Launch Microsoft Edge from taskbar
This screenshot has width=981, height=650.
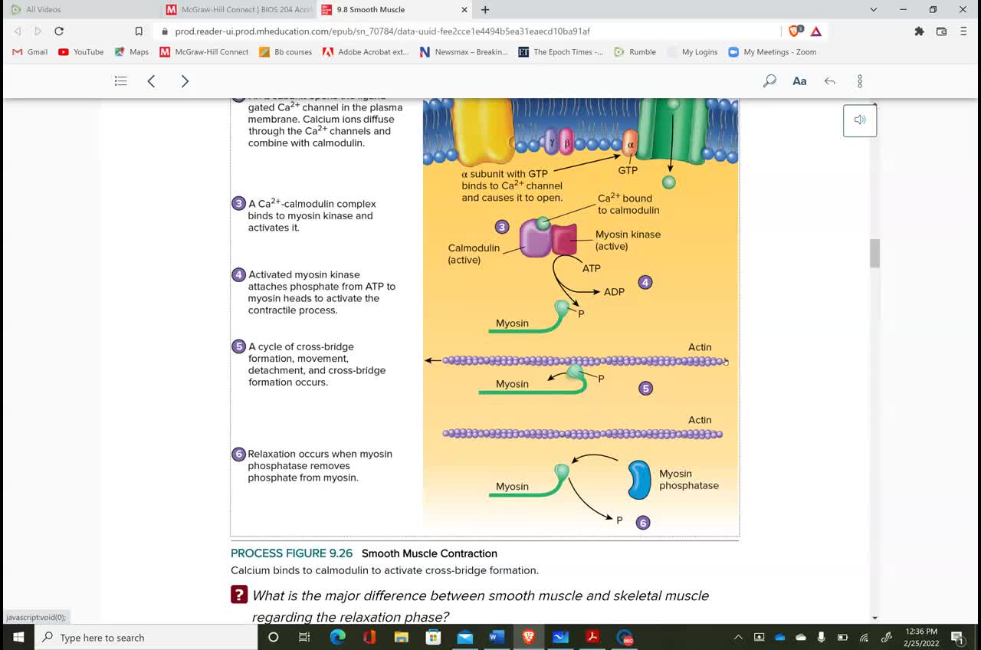pyautogui.click(x=337, y=637)
